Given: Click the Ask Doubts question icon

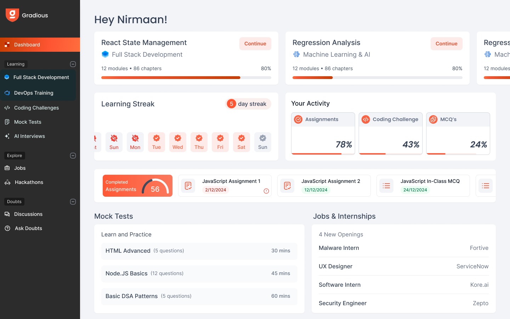Looking at the screenshot, I should pyautogui.click(x=7, y=228).
